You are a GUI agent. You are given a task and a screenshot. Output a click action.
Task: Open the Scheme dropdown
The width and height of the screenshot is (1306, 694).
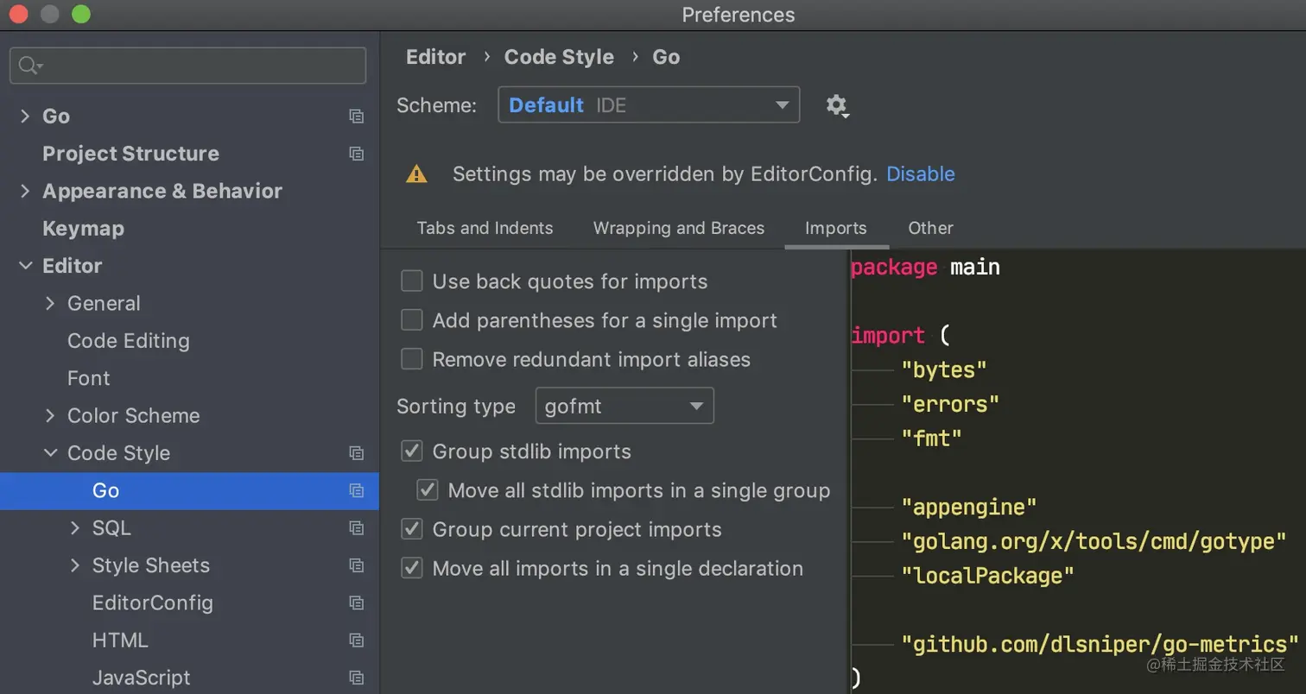(649, 105)
